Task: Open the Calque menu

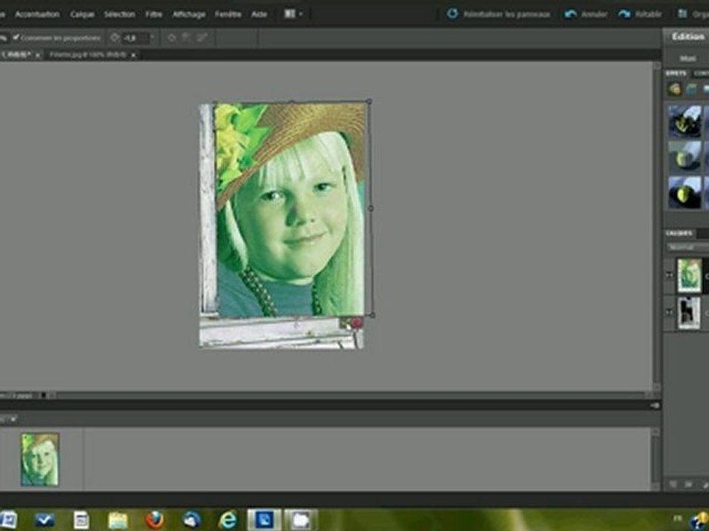Action: click(x=82, y=15)
